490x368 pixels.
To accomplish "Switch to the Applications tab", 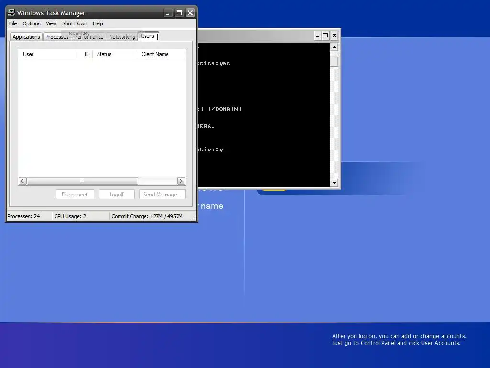I will click(26, 37).
